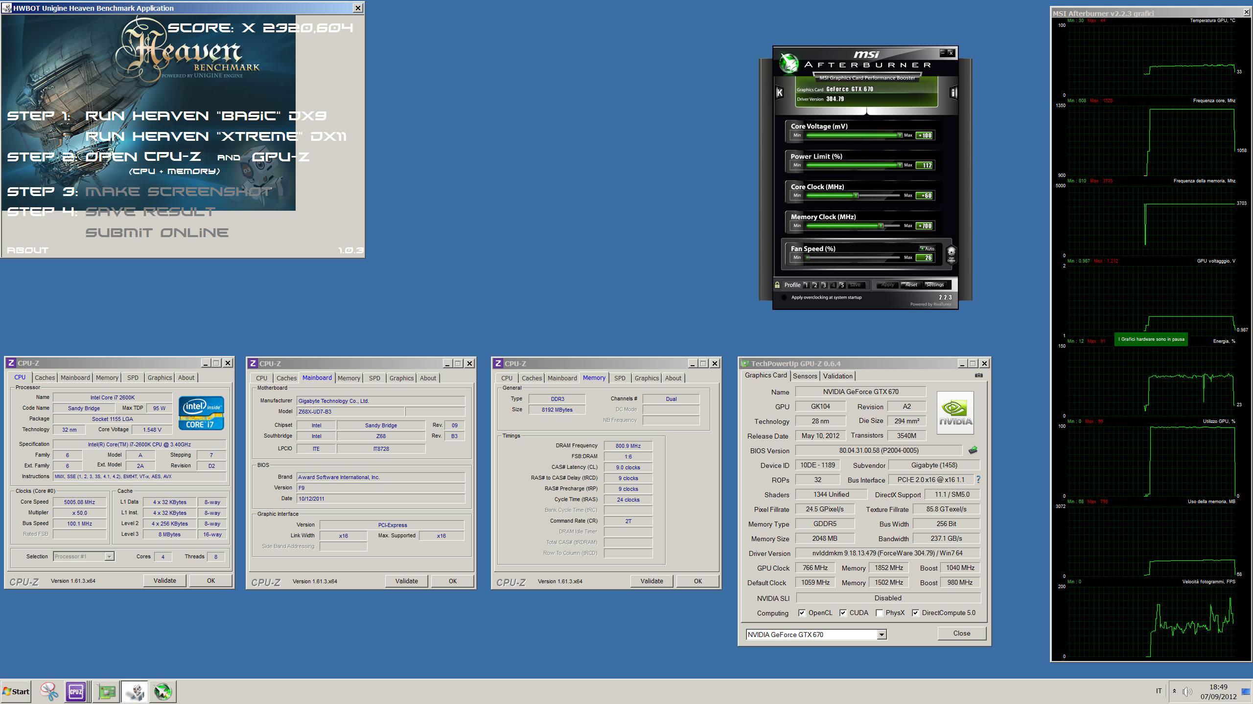The width and height of the screenshot is (1253, 704).
Task: Click Reset in MSI Afterburner
Action: tap(911, 285)
